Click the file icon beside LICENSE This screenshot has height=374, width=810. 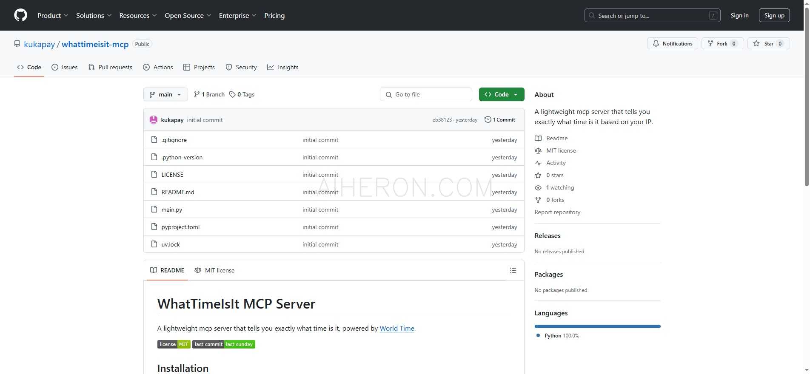pyautogui.click(x=154, y=175)
